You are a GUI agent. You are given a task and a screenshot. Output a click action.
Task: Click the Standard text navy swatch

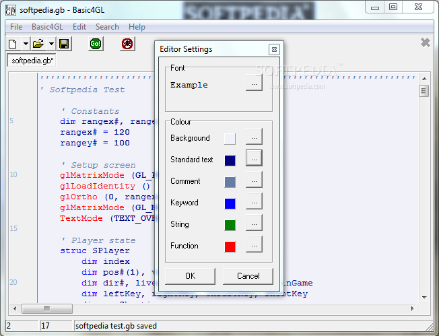click(230, 160)
